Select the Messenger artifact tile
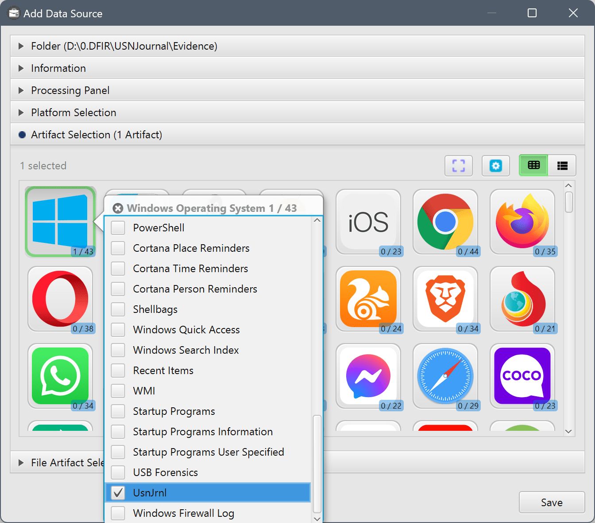Viewport: 595px width, 523px height. point(368,376)
